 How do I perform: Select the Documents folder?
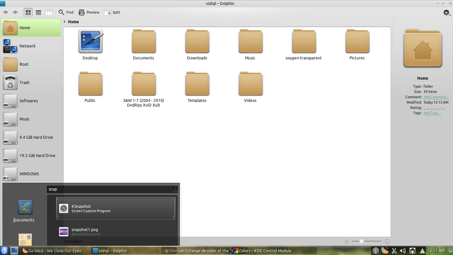(144, 45)
